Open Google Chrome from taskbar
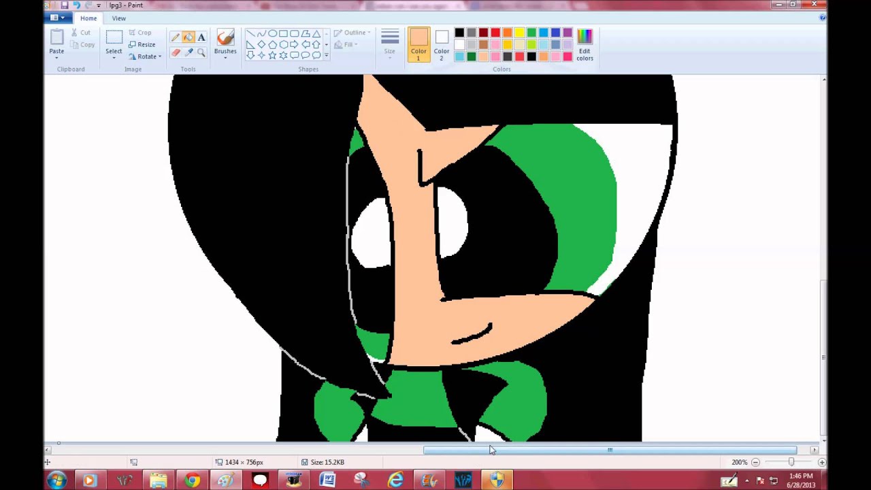The height and width of the screenshot is (490, 871). click(192, 480)
